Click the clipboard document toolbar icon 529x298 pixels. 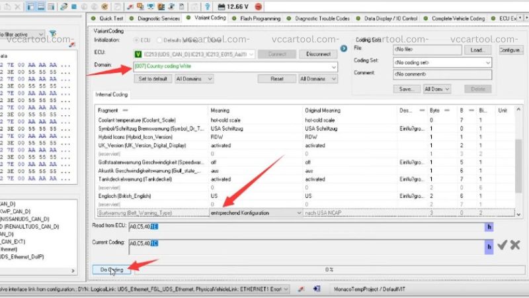tap(182, 7)
